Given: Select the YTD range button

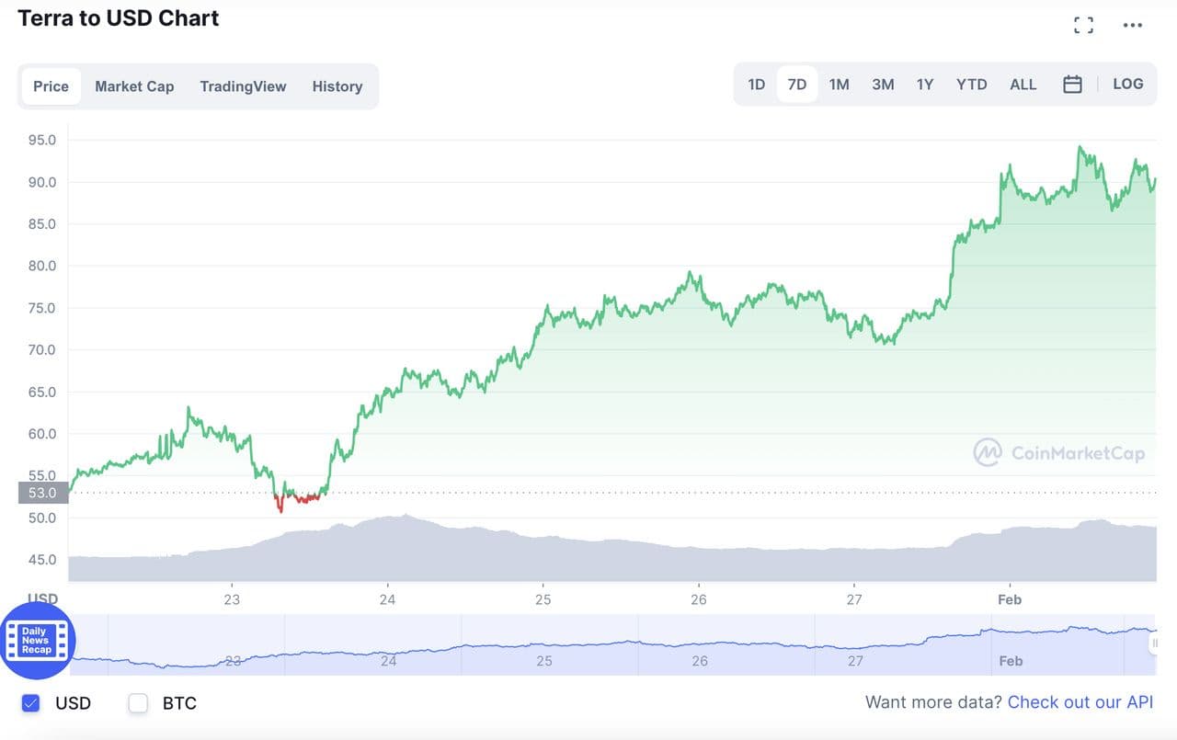Looking at the screenshot, I should [x=971, y=85].
